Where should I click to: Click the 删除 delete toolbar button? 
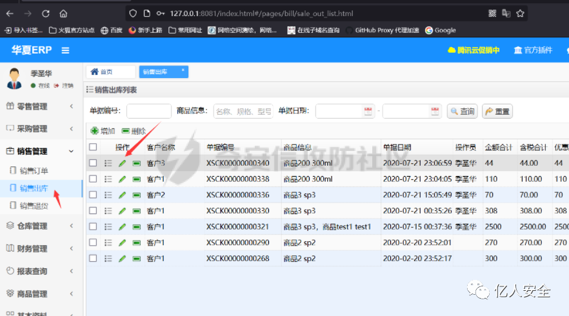[x=134, y=131]
